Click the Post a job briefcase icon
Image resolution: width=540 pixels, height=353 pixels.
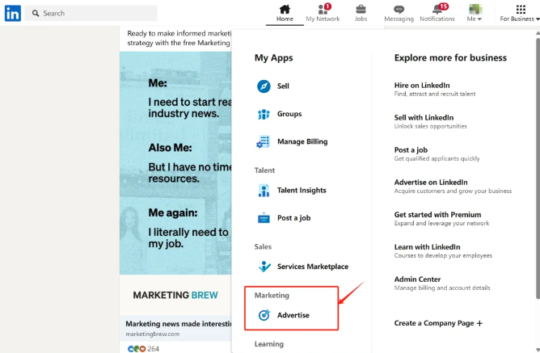[264, 218]
